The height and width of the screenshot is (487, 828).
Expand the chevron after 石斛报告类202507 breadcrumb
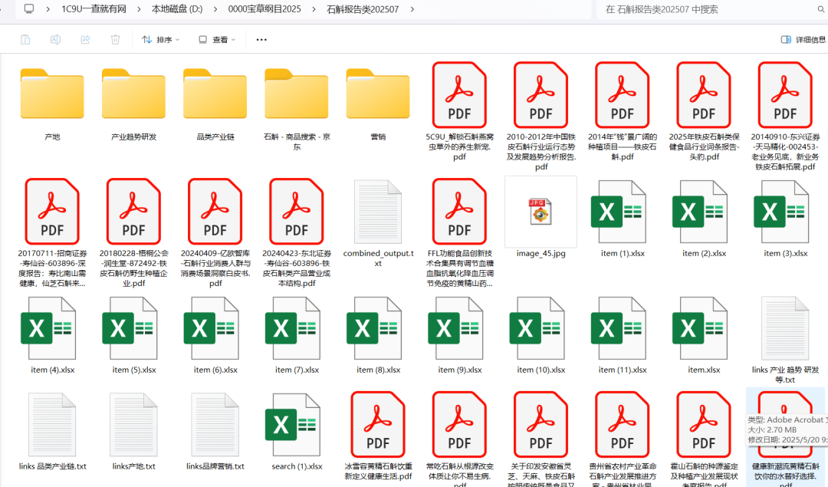click(412, 11)
